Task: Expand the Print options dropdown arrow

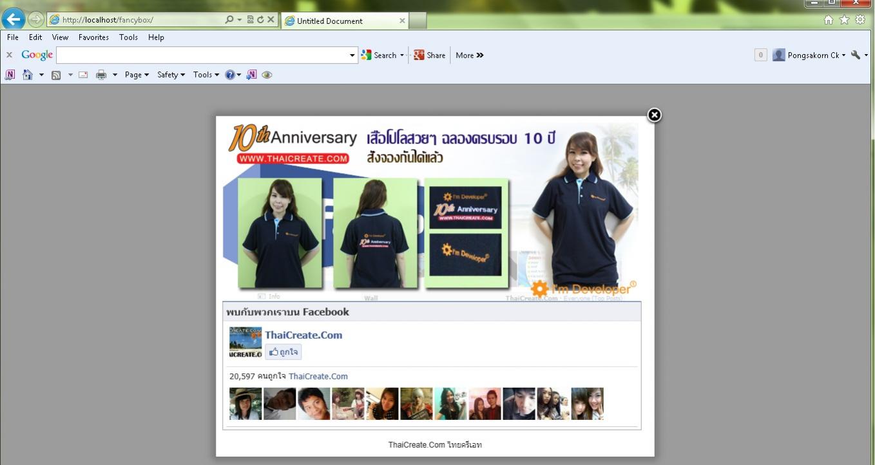Action: [x=115, y=75]
